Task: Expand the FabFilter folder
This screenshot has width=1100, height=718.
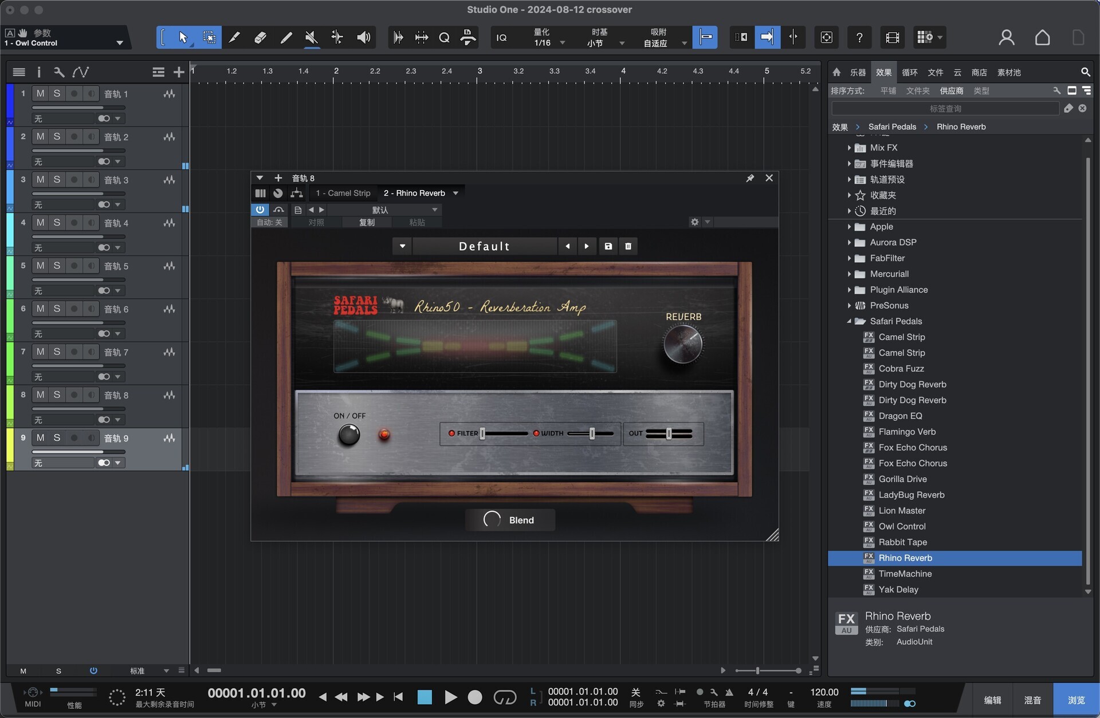Action: point(849,258)
